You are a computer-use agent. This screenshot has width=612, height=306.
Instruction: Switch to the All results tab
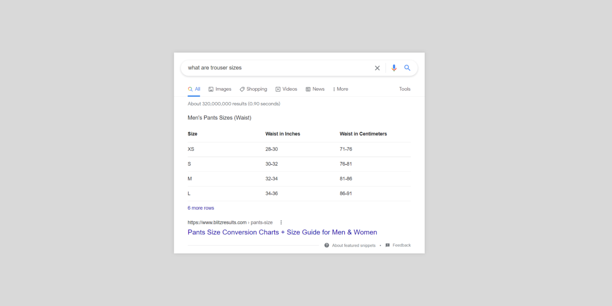[x=194, y=89]
